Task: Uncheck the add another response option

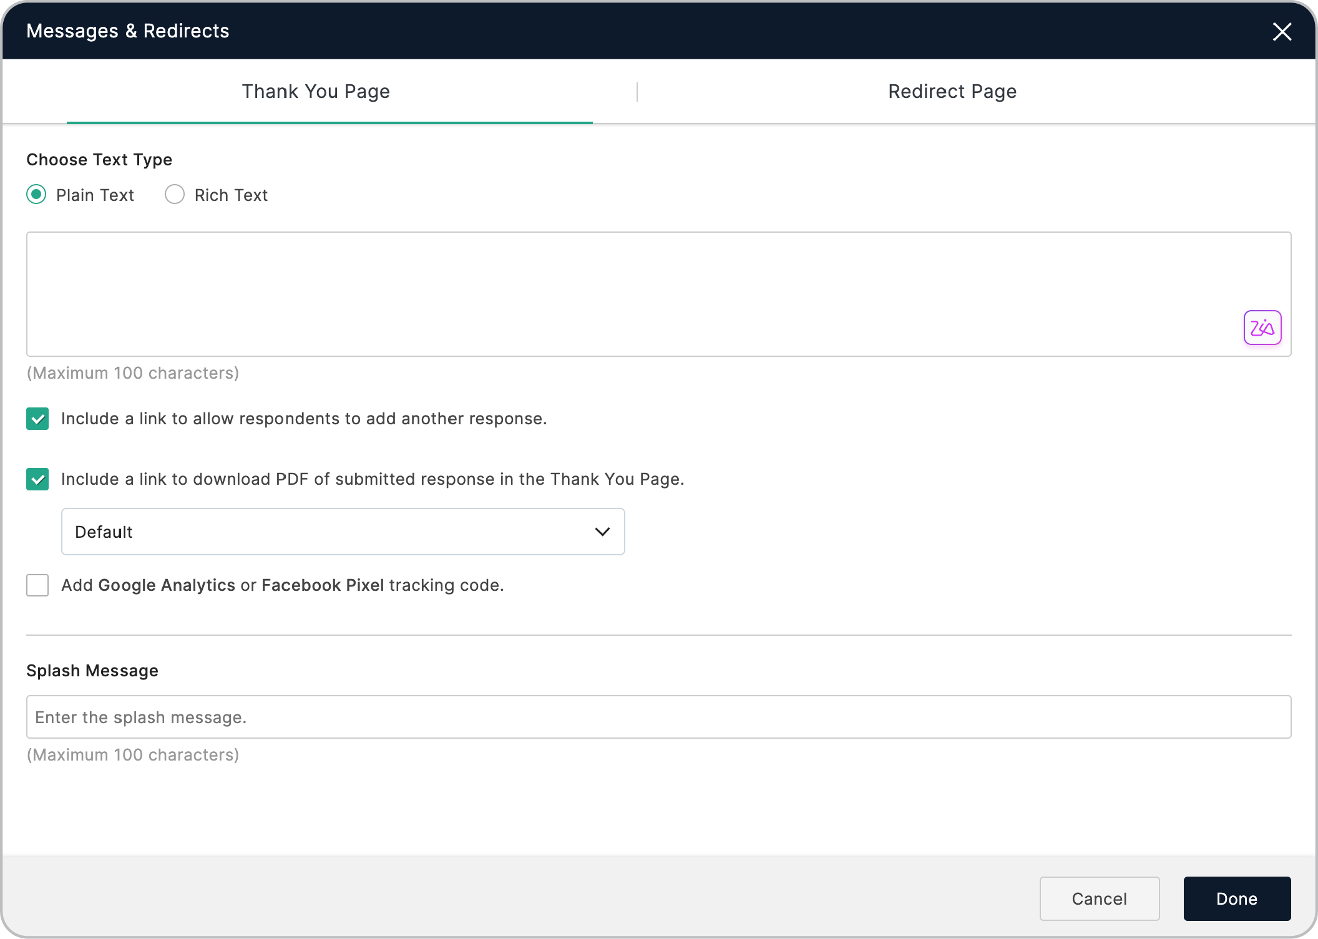Action: (37, 419)
